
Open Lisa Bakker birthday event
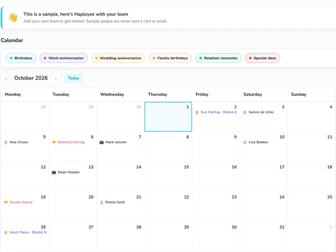click(x=256, y=142)
